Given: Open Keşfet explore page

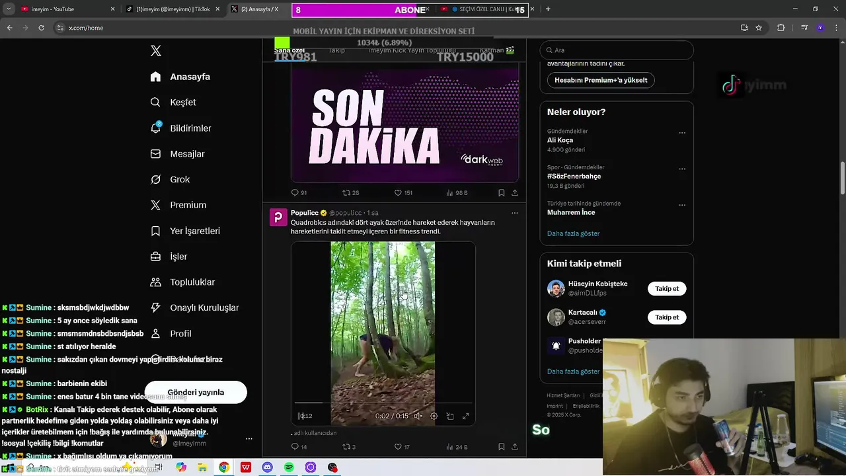Looking at the screenshot, I should click(x=173, y=102).
